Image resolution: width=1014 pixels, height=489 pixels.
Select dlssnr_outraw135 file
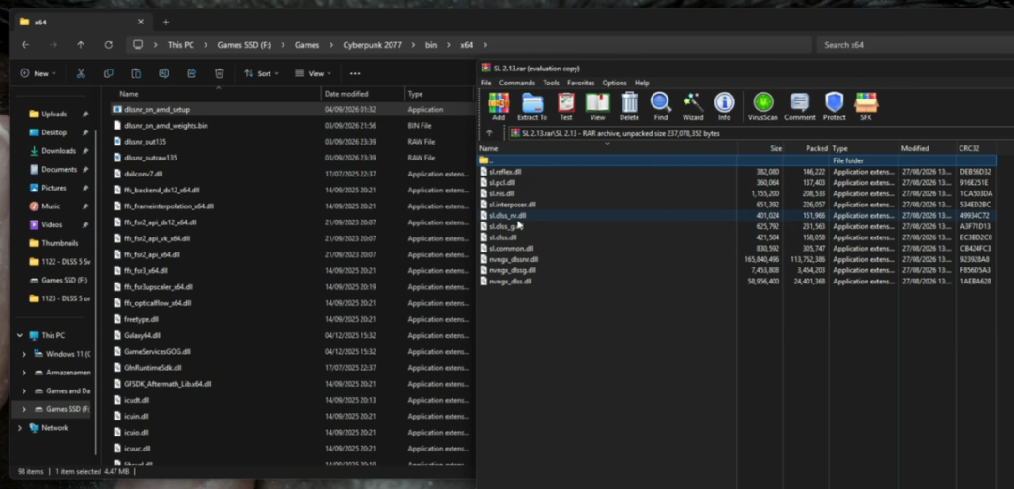(x=150, y=158)
